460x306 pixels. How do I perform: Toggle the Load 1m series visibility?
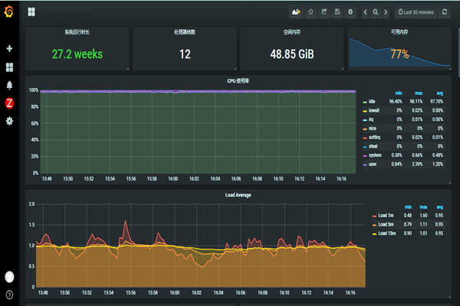click(x=384, y=216)
